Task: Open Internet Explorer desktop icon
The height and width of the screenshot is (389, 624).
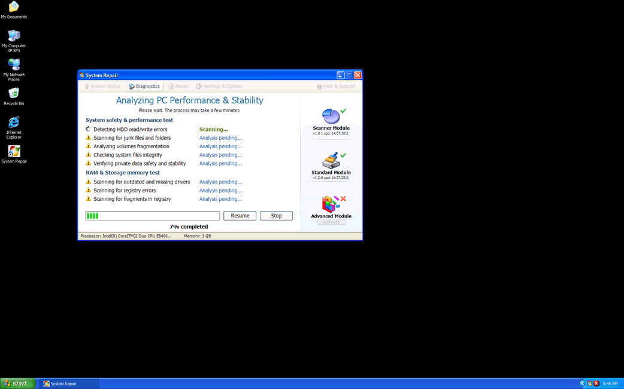Action: point(14,122)
